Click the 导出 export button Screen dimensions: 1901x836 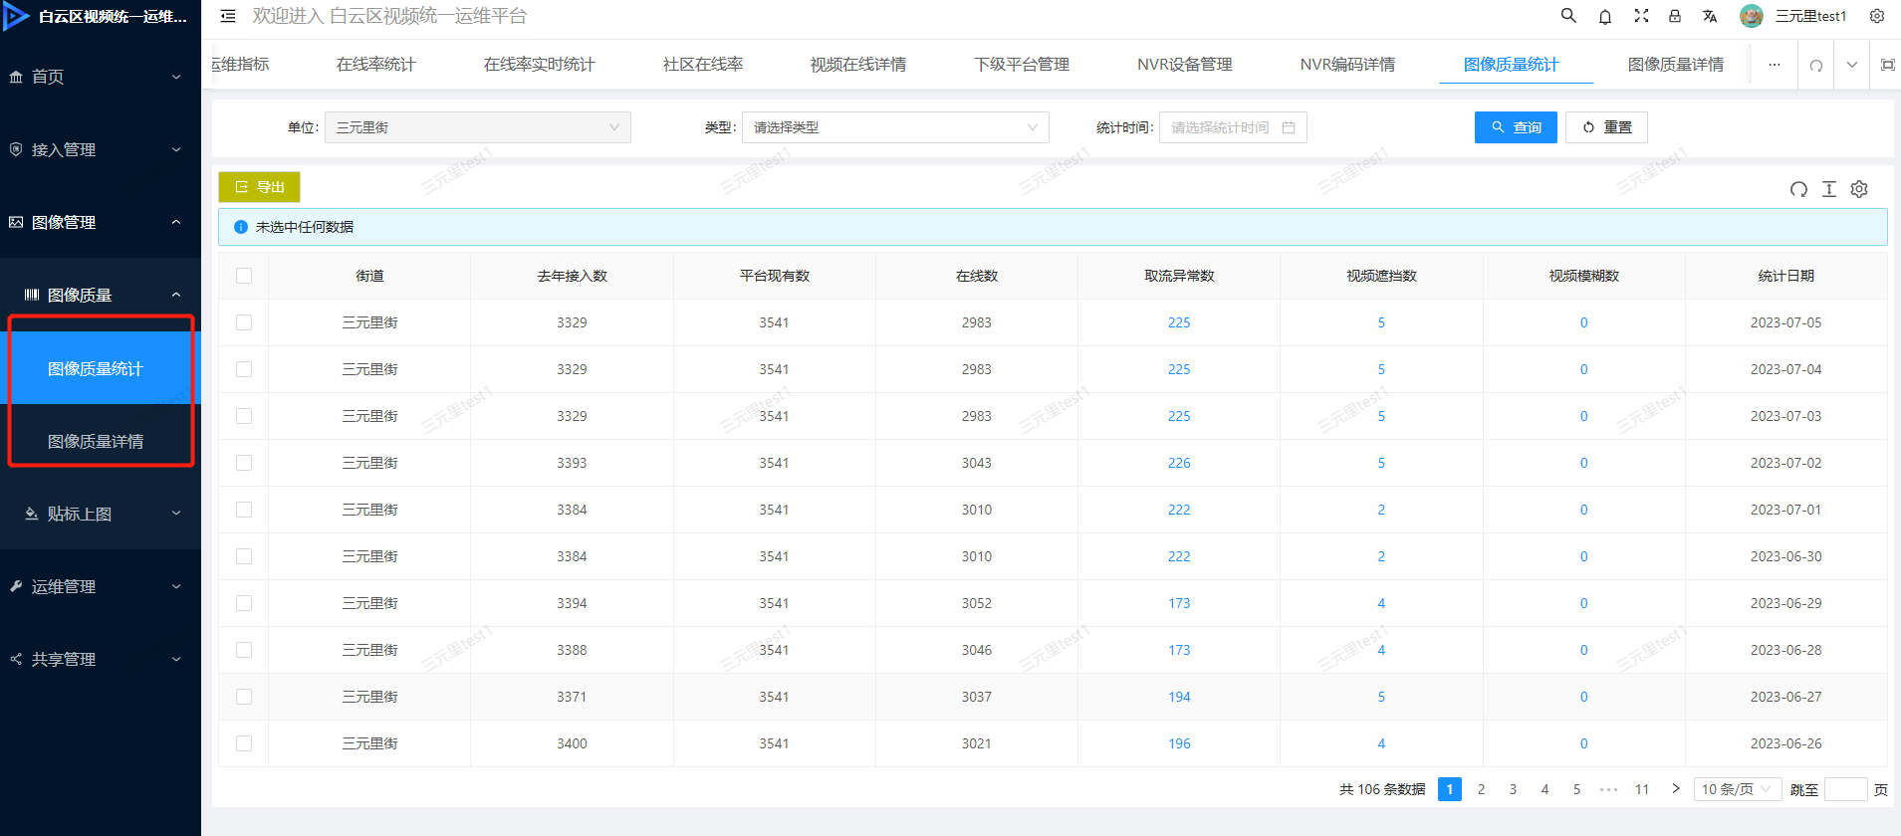point(259,187)
